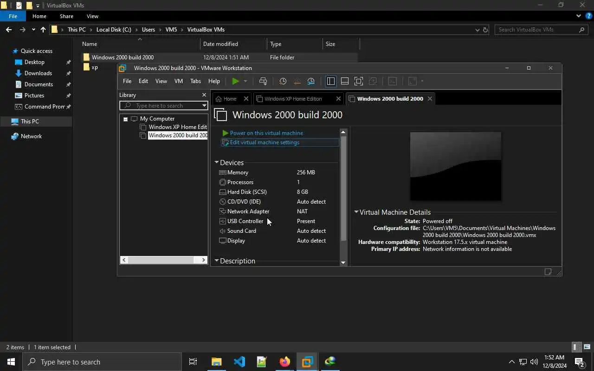Click the Unity mode toolbar icon

coord(373,81)
